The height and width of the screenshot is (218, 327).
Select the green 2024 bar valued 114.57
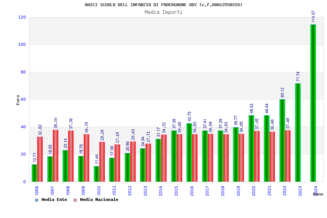tap(313, 103)
